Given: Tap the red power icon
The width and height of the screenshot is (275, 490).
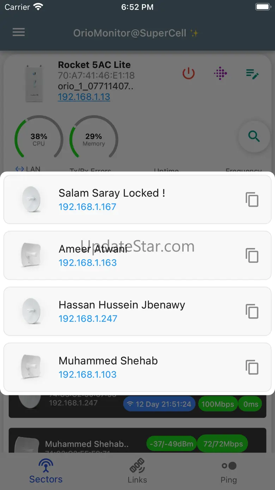Looking at the screenshot, I should pos(189,73).
